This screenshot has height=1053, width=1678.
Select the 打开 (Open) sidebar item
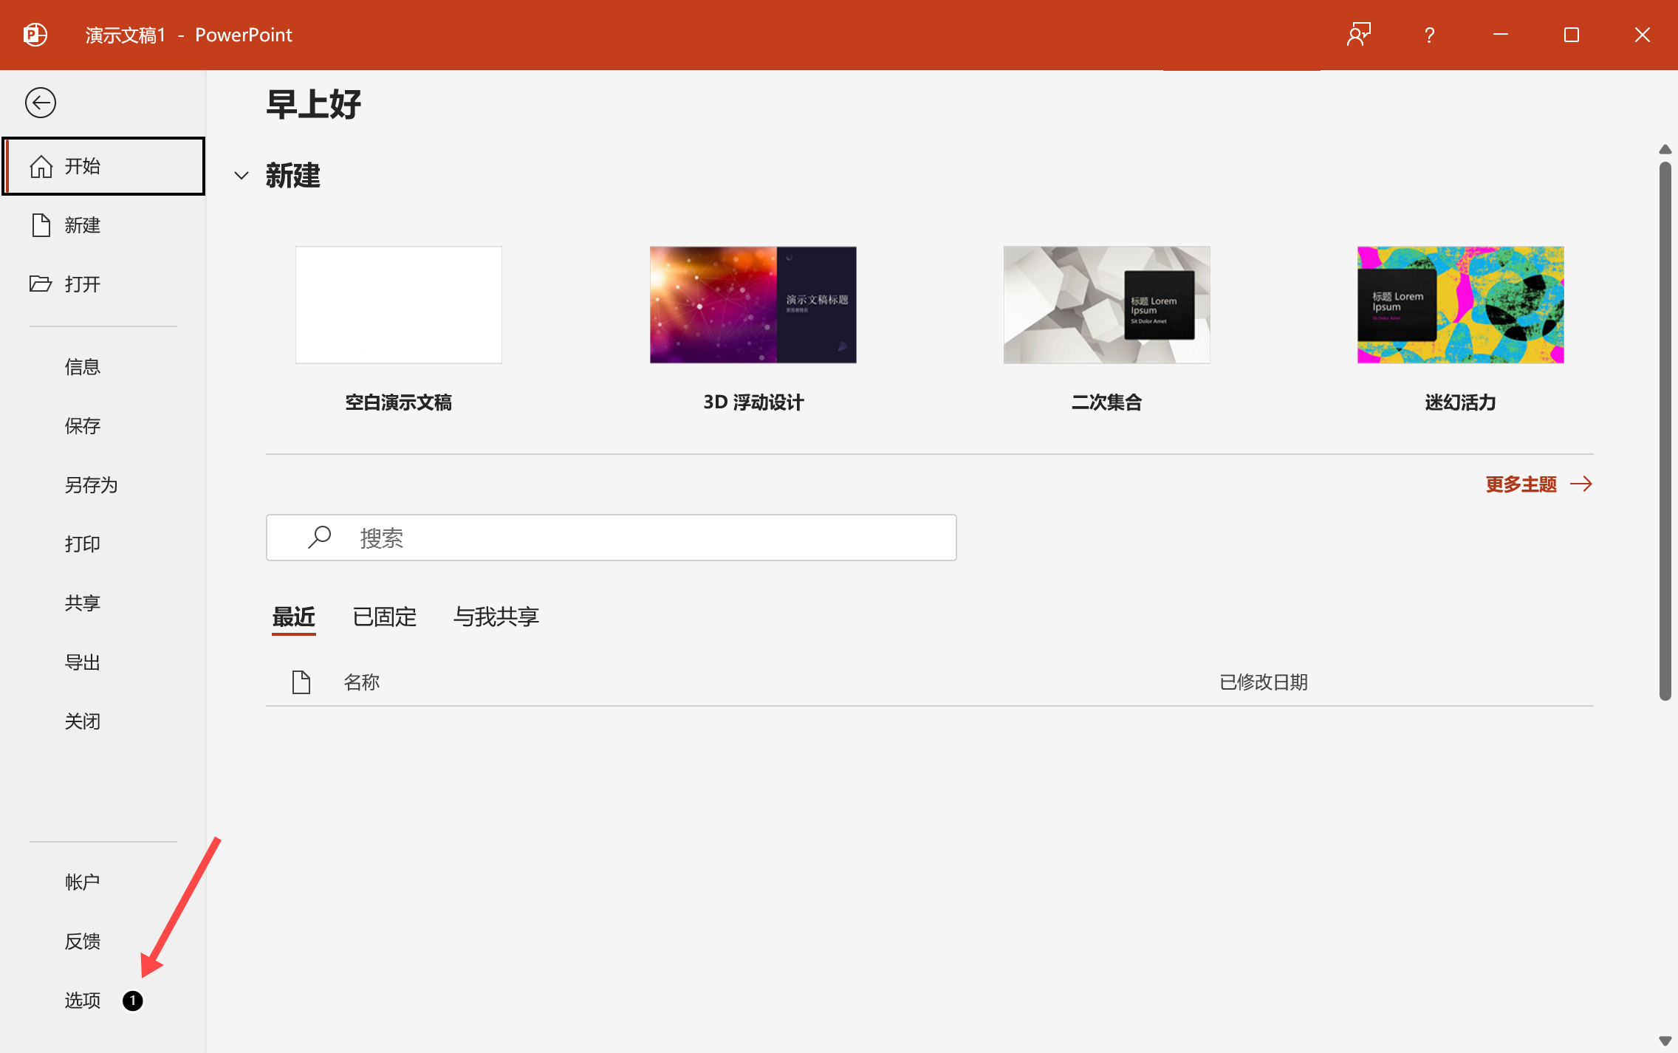point(82,284)
